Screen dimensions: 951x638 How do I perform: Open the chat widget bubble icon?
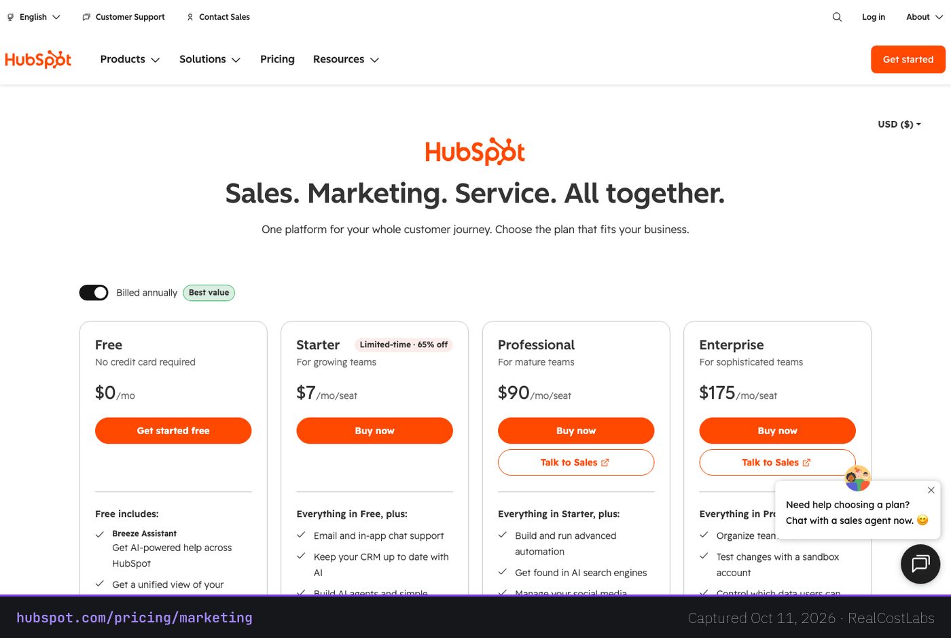point(920,564)
